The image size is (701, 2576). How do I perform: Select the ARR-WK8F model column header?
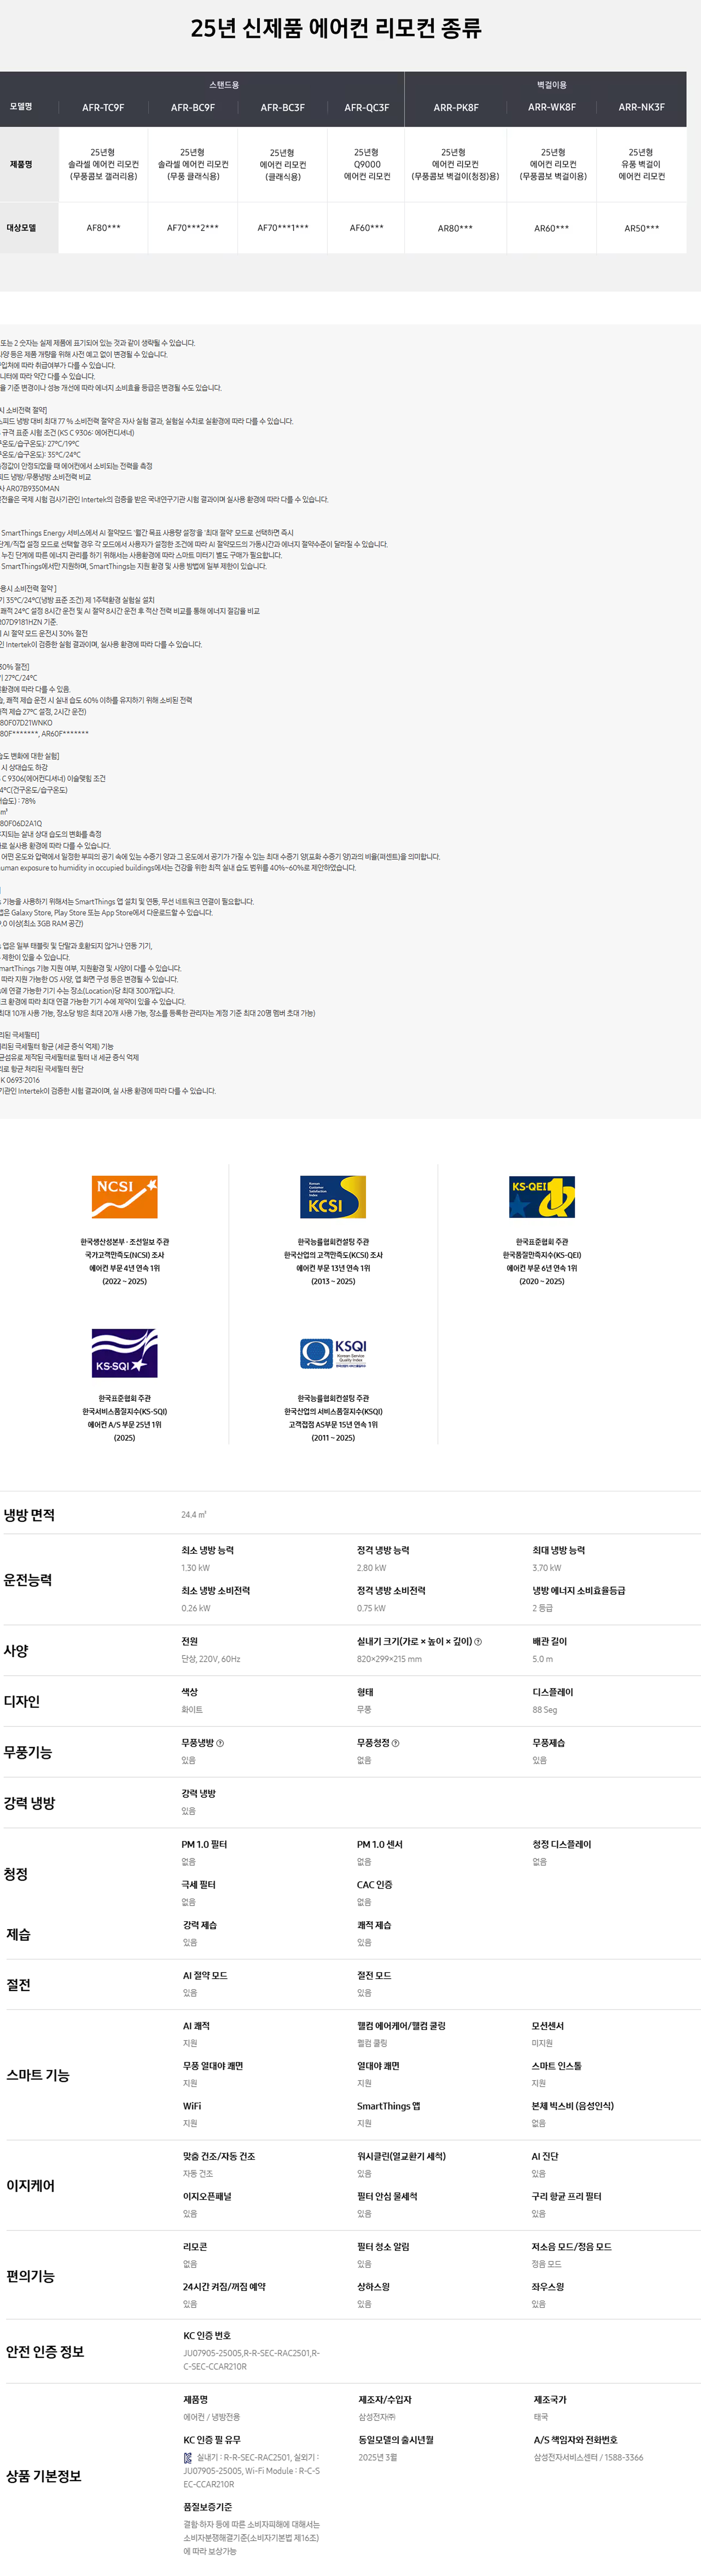[552, 107]
